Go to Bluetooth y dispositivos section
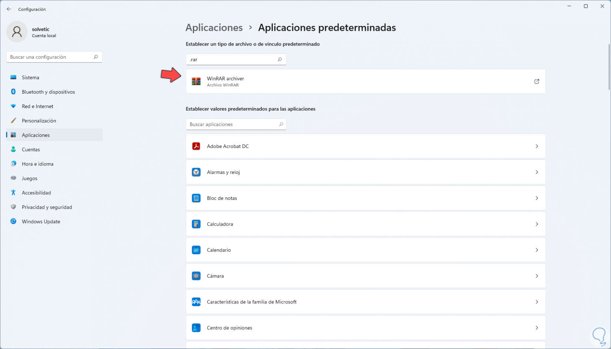Viewport: 611px width, 349px height. coord(48,92)
